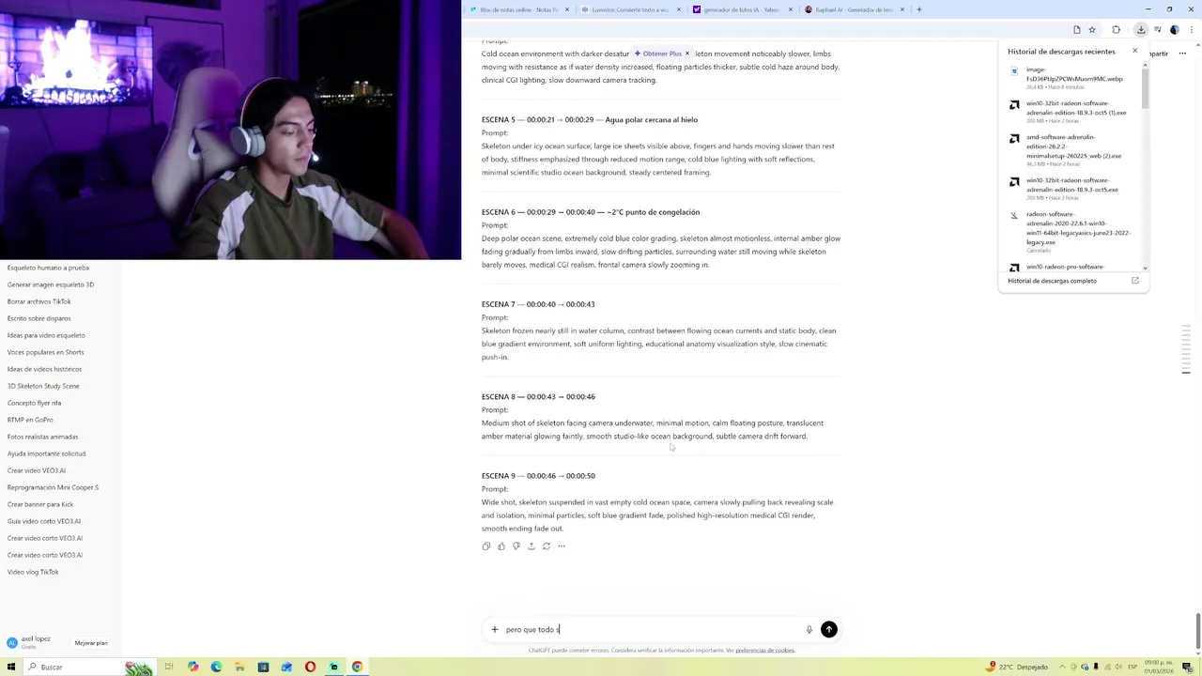
Task: Click the downloads popup scrollbar
Action: [x=1145, y=89]
